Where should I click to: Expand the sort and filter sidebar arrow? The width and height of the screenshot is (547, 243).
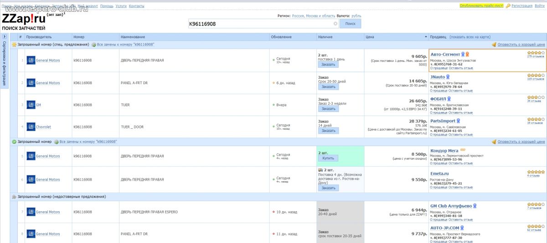pyautogui.click(x=4, y=36)
